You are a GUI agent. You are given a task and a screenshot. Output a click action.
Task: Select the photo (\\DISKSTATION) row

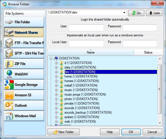click(81, 99)
